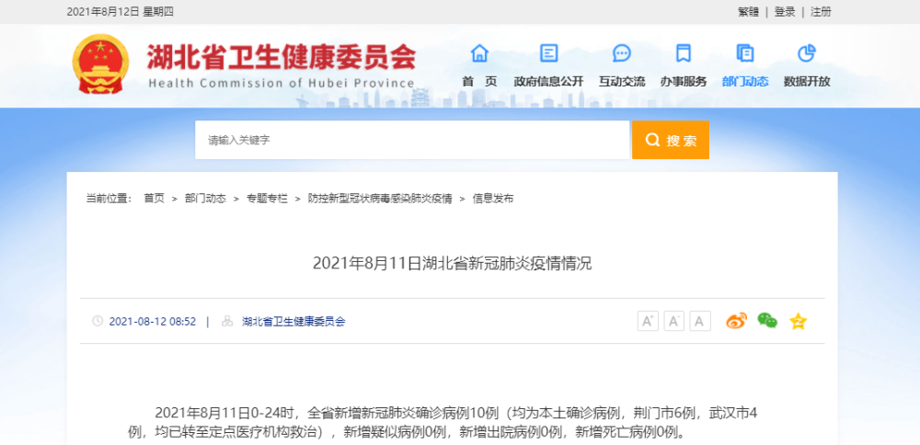
Task: Click the 互动交流 chat bubble icon
Action: 622,52
